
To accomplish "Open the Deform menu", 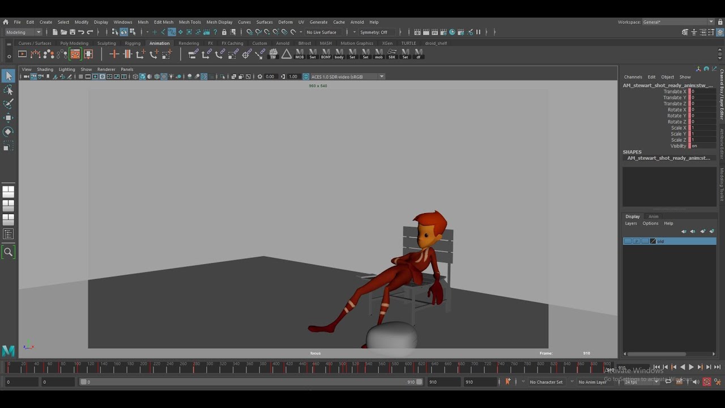I will coord(285,22).
